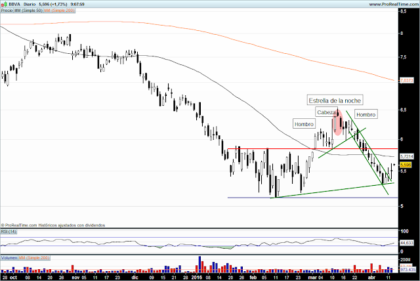Viewport: 420px width, 281px height.
Task: Click the 5,7214 moving average value tag
Action: pyautogui.click(x=407, y=156)
